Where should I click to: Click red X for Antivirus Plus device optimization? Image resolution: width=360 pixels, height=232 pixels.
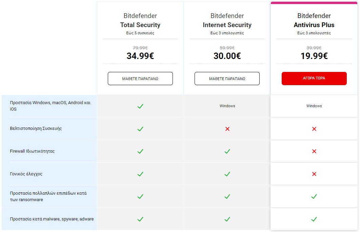coord(314,129)
